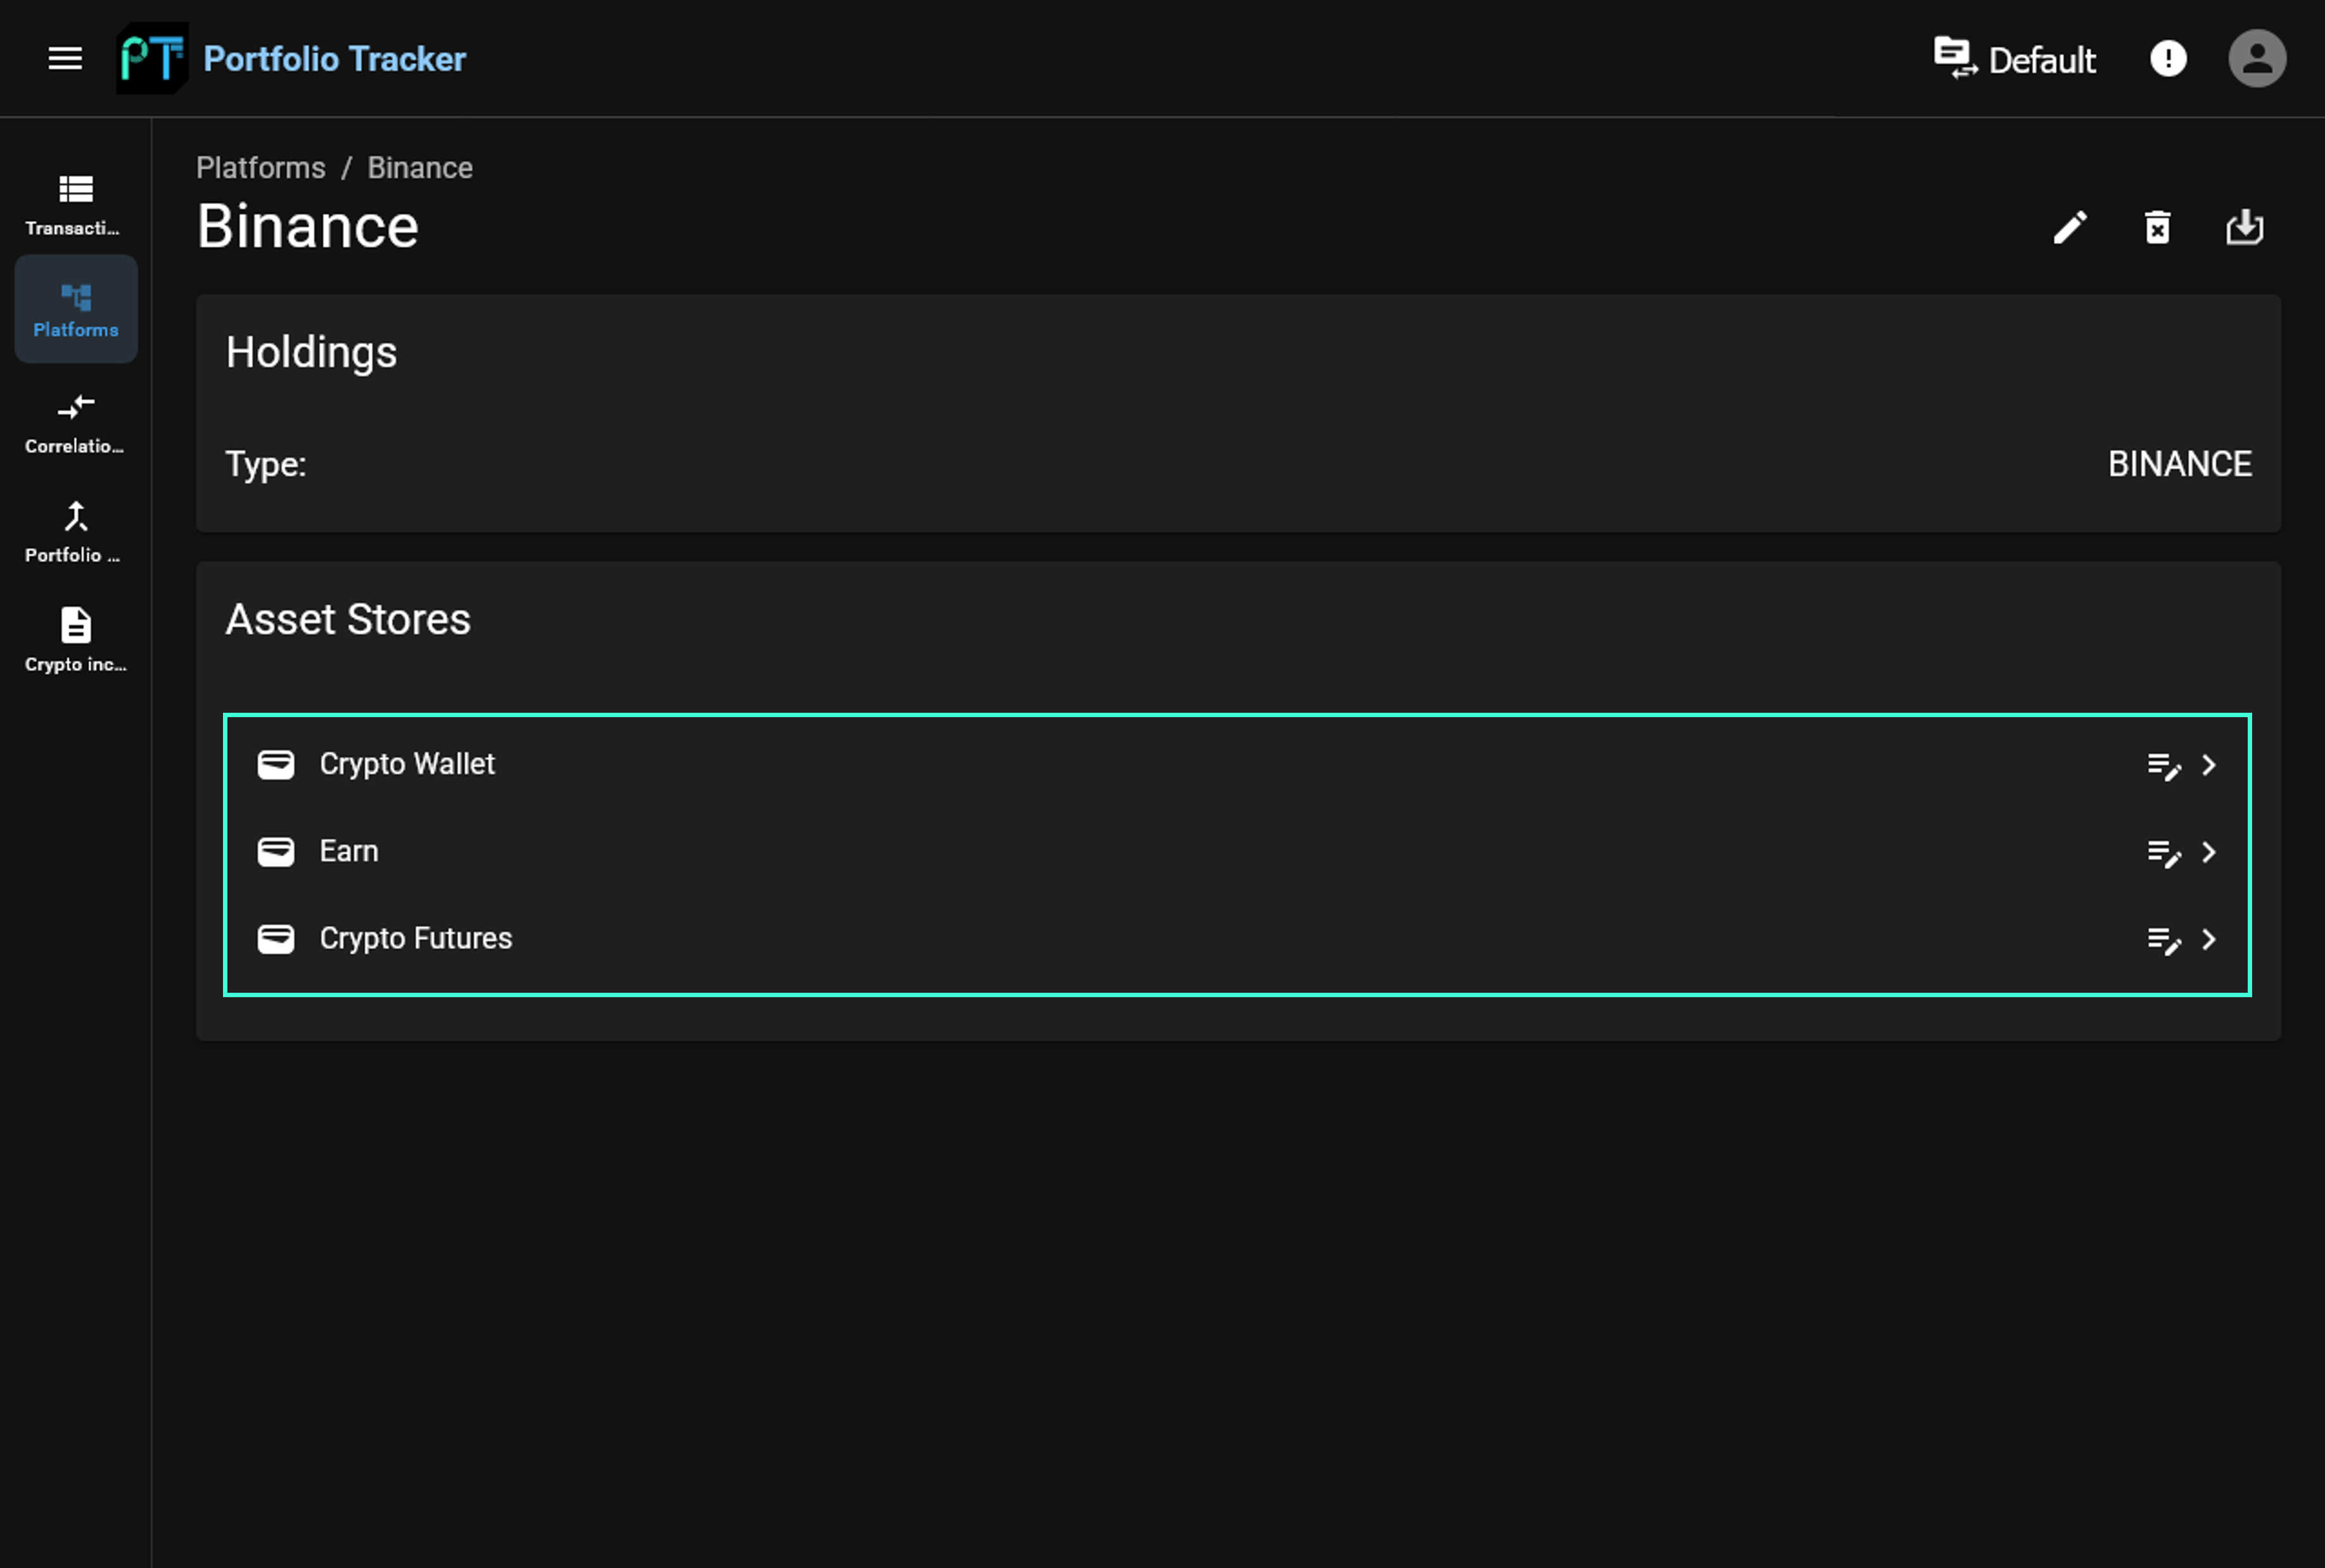This screenshot has width=2325, height=1568.
Task: Open the Crypto Futures asset store
Action: click(1237, 938)
